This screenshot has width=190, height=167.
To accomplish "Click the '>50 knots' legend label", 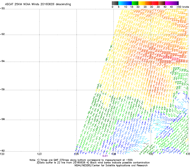I will tap(183, 7).
